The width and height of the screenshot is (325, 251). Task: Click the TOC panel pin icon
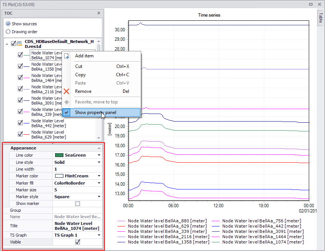point(99,13)
